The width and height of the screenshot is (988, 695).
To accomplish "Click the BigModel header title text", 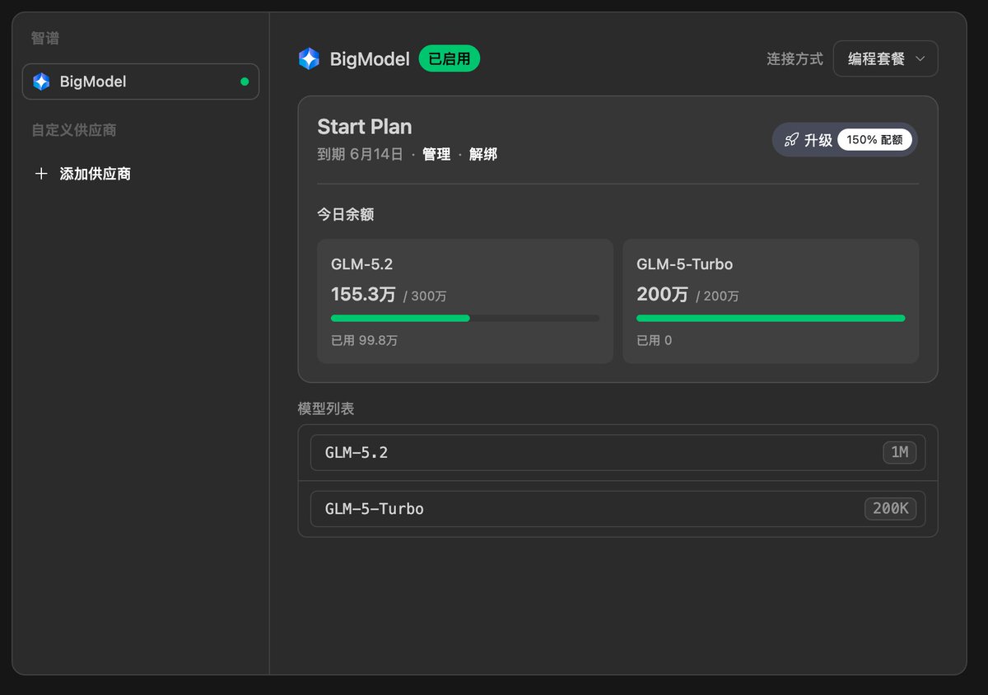I will 370,58.
